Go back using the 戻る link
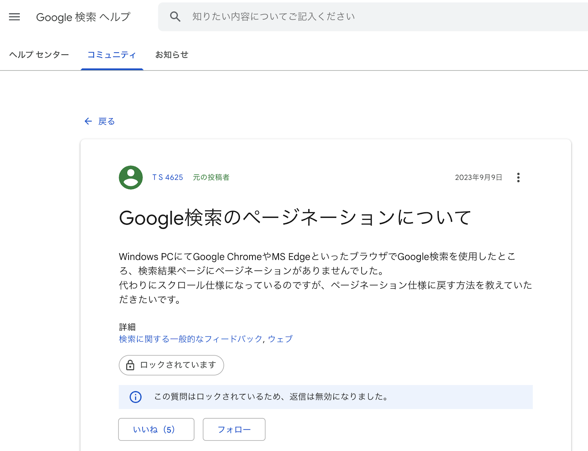Screen dimensions: 588x451 (x=107, y=122)
